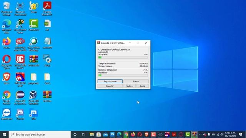Cancel the archive creation with Cancelar

[110, 86]
